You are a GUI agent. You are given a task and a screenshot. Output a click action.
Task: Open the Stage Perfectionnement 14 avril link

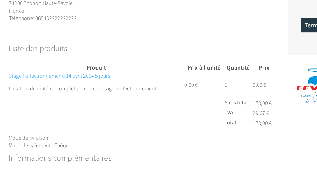[59, 76]
